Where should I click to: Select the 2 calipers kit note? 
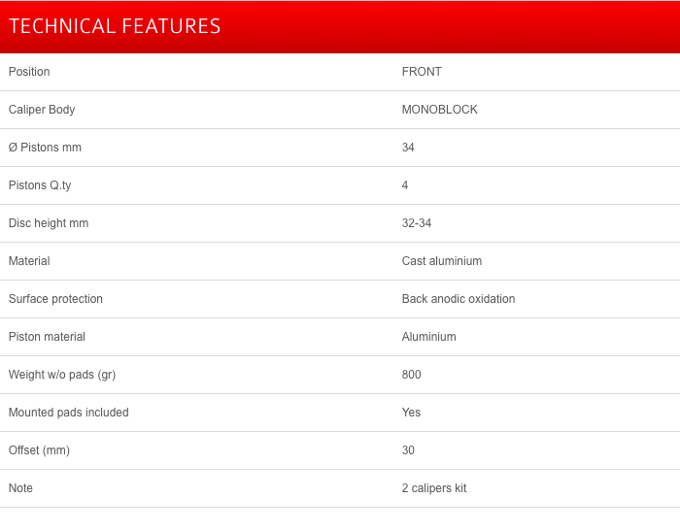434,488
